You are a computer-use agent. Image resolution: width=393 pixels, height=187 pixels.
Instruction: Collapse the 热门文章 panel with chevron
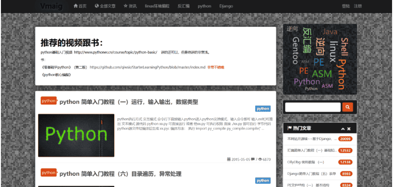(343, 129)
